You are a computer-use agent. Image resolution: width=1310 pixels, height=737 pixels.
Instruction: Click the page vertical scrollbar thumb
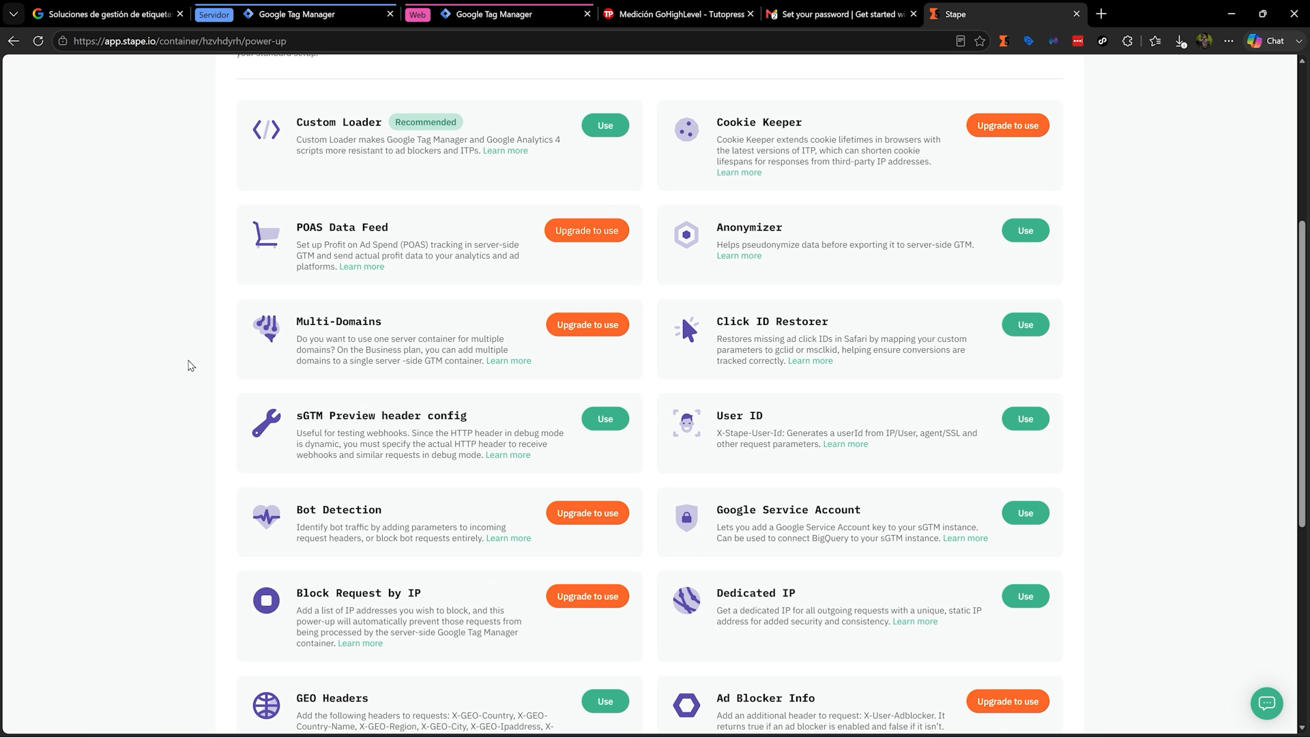click(1302, 373)
